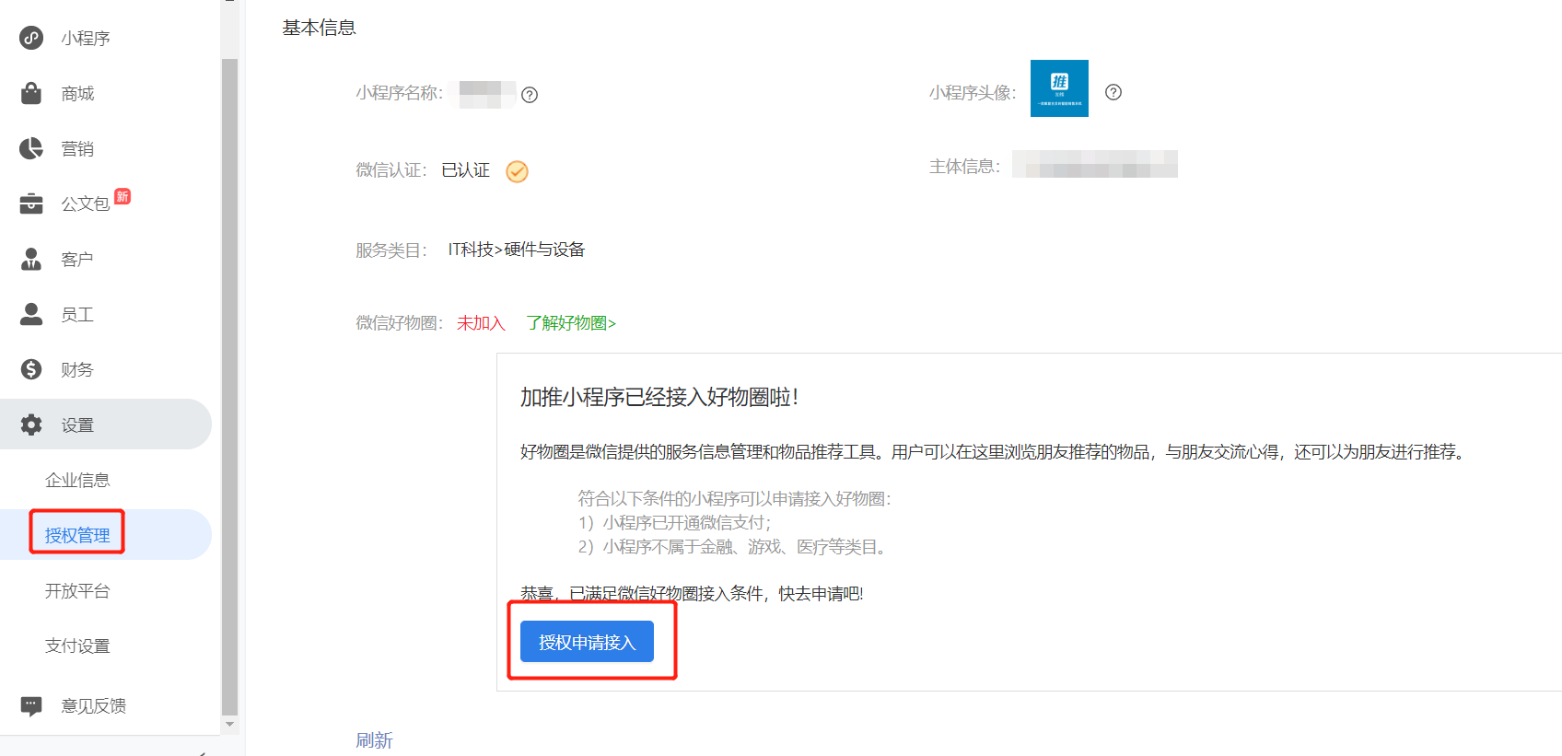
Task: Click the sidebar scrollbar down arrow
Action: tap(229, 725)
